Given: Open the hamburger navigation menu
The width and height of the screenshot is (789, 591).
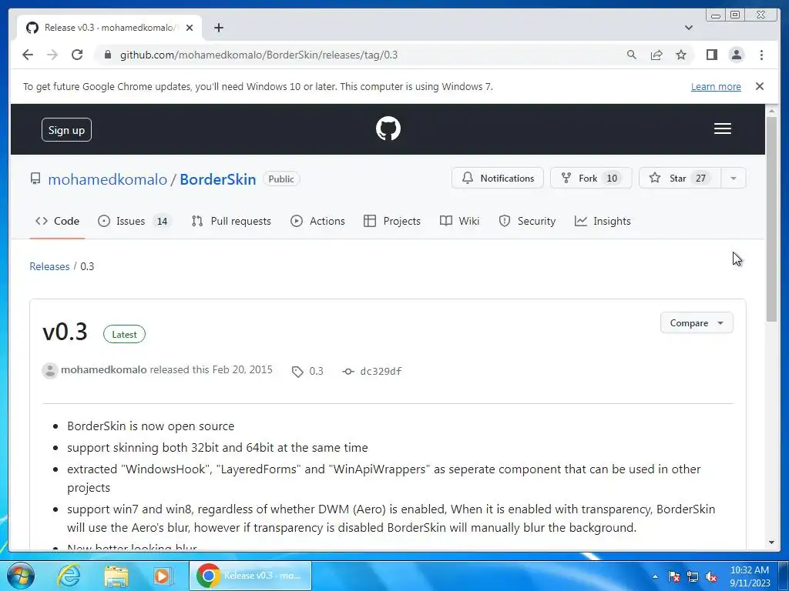Looking at the screenshot, I should pyautogui.click(x=722, y=129).
